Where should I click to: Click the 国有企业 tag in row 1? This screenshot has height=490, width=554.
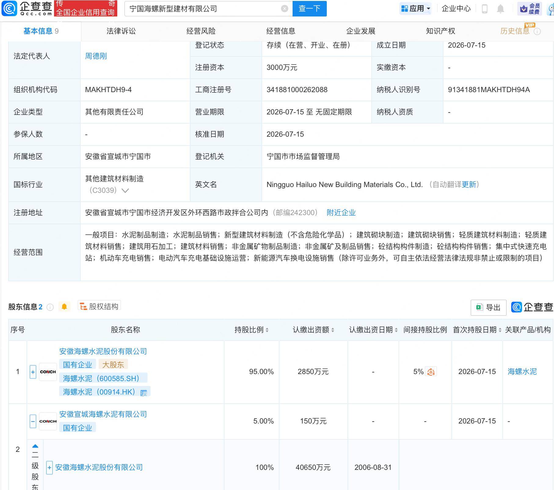78,365
